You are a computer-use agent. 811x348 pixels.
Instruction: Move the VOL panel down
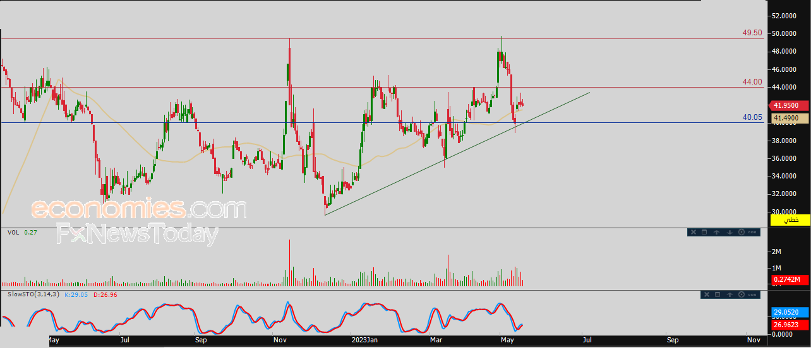click(730, 232)
